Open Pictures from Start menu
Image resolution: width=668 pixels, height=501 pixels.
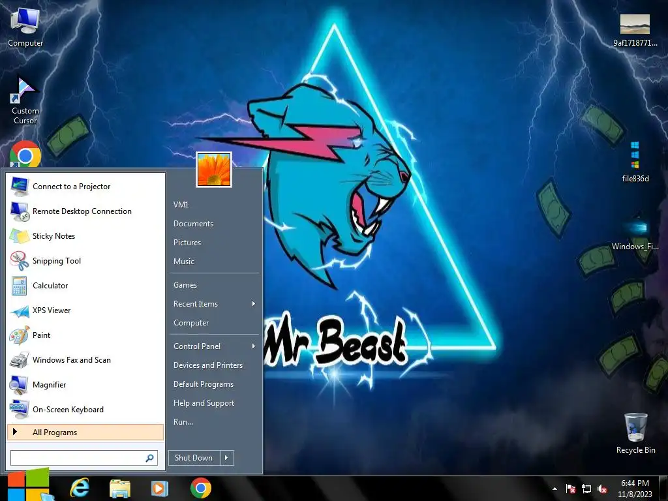click(187, 243)
